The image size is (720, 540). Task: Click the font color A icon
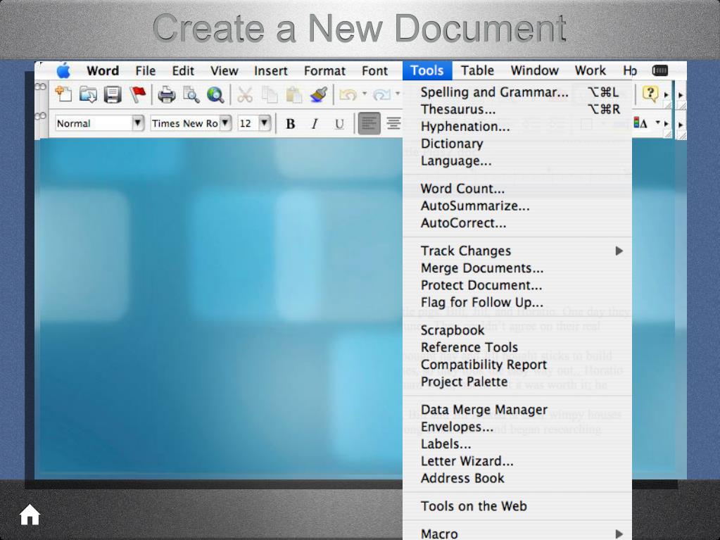640,123
